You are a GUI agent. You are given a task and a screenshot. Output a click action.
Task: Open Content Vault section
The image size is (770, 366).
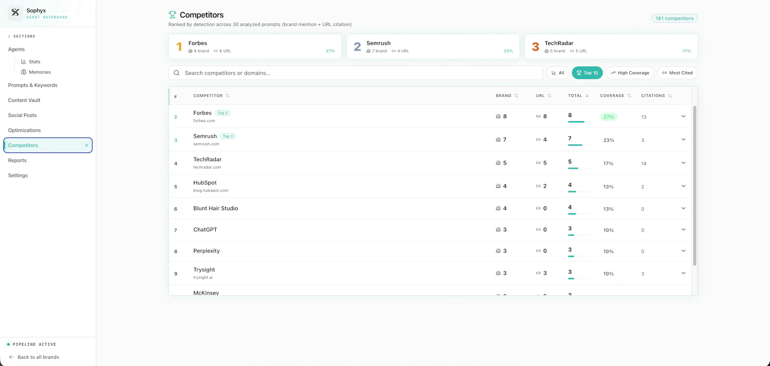24,101
